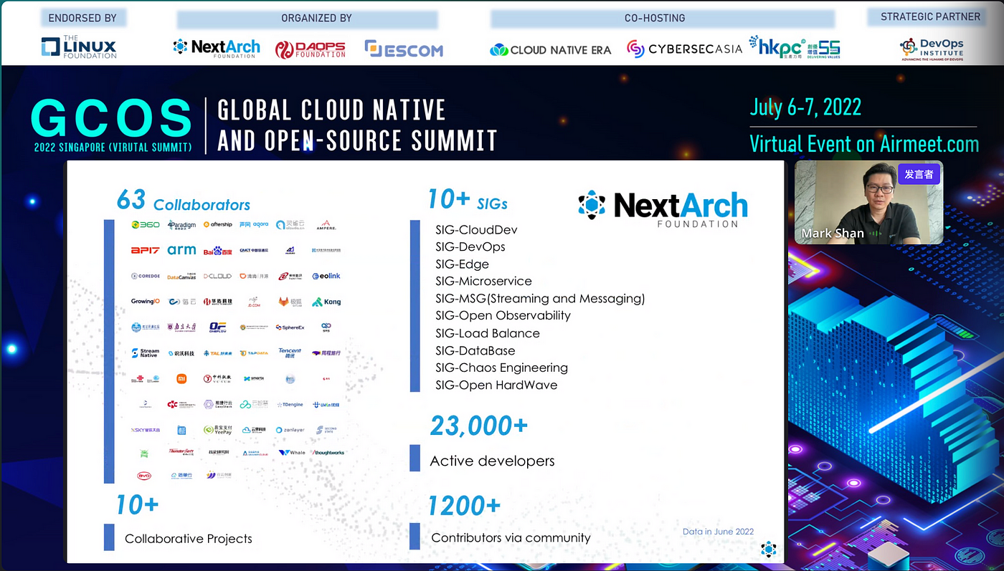Click the Kong collaborator logo

[327, 302]
